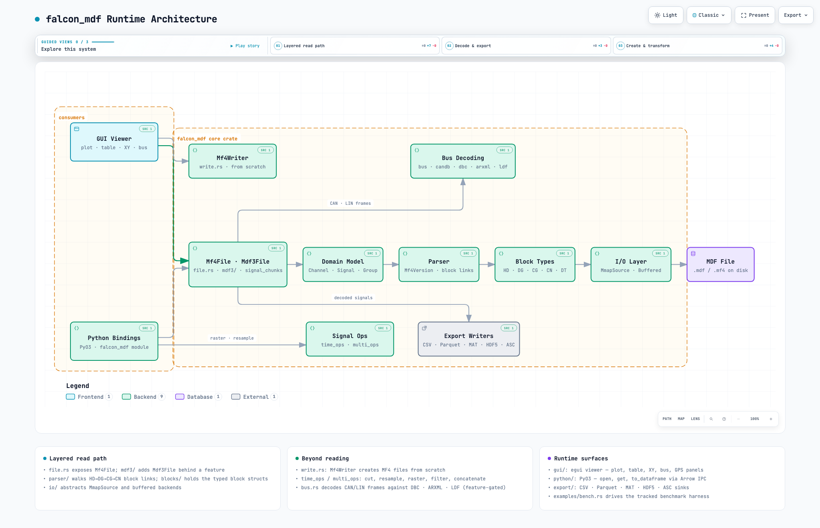This screenshot has height=528, width=820.
Task: Click the database icon on MDF File node
Action: (693, 254)
